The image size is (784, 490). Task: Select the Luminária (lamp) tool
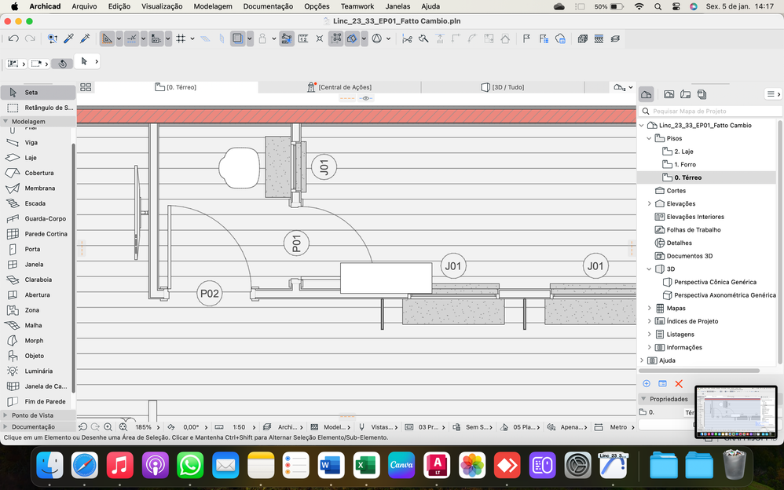(x=38, y=371)
